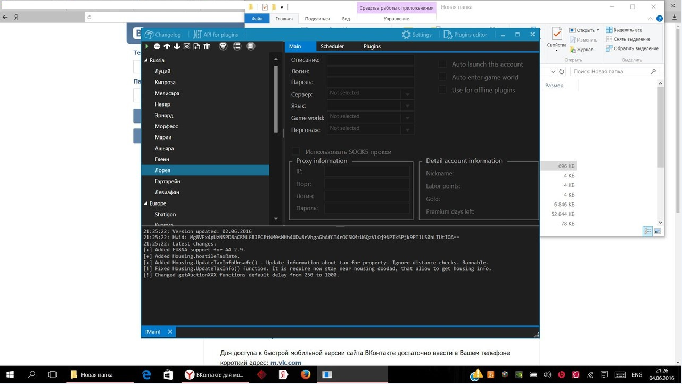Click the trash delete toolbar icon
This screenshot has width=682, height=384.
pyautogui.click(x=207, y=46)
